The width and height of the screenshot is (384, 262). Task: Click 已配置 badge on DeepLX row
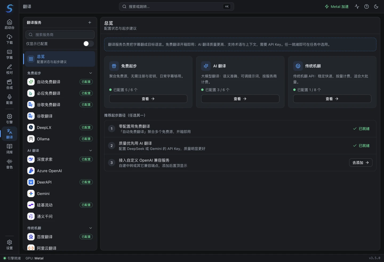tap(86, 127)
